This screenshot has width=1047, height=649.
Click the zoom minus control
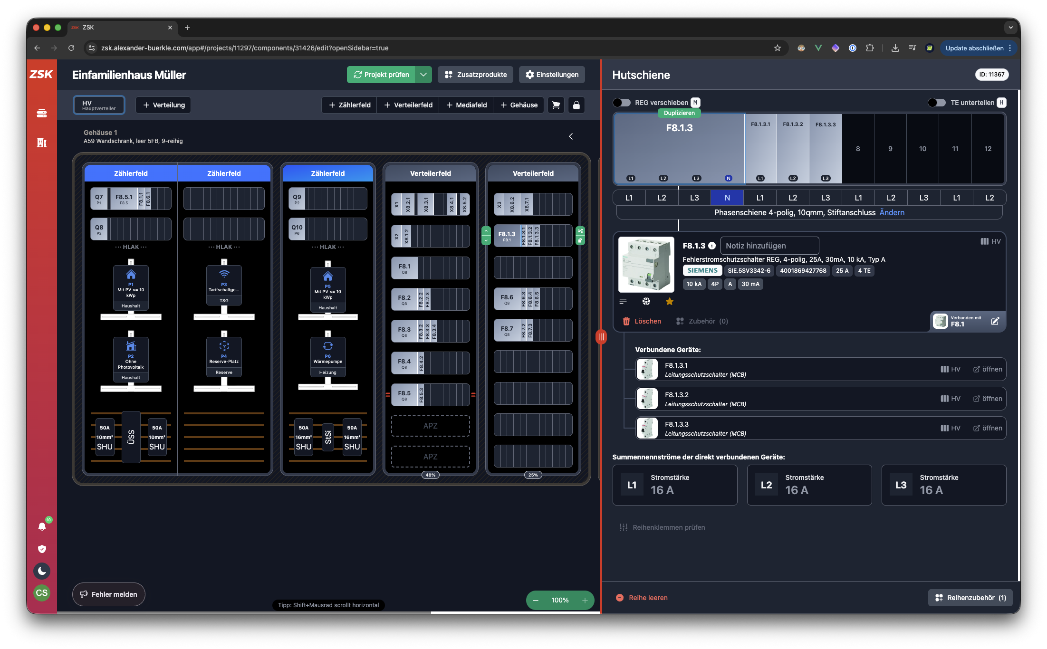click(536, 600)
